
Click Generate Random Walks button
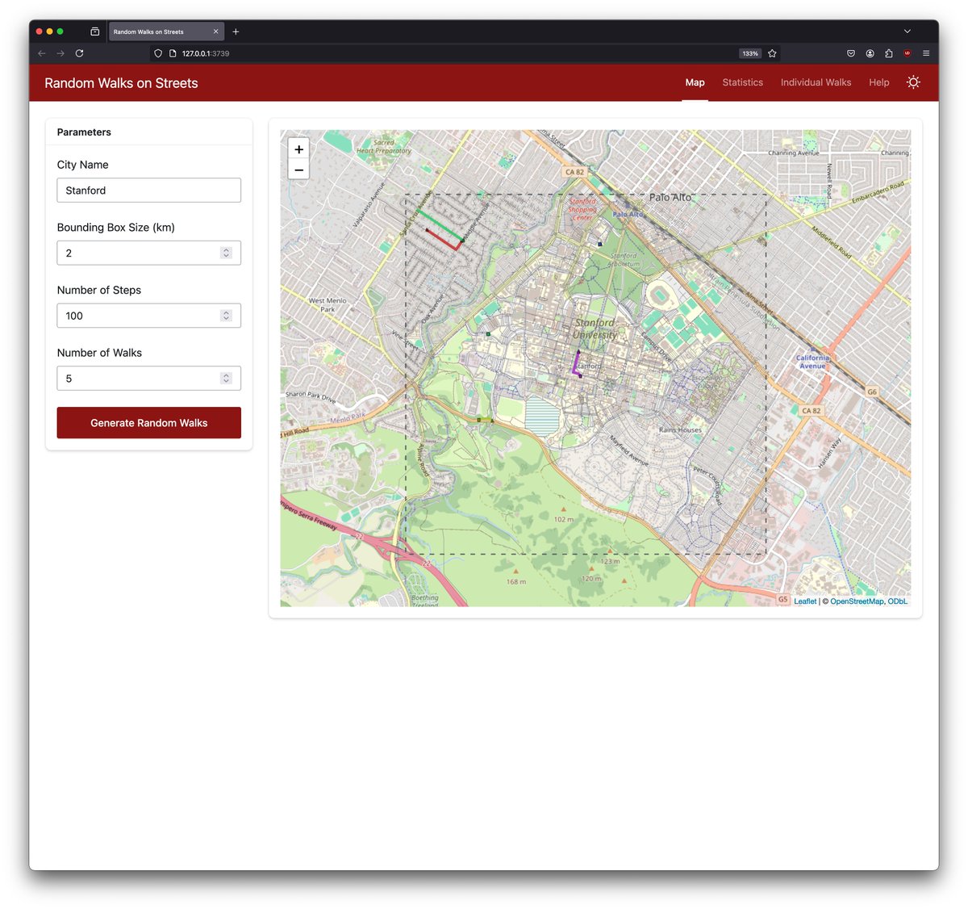(x=148, y=423)
